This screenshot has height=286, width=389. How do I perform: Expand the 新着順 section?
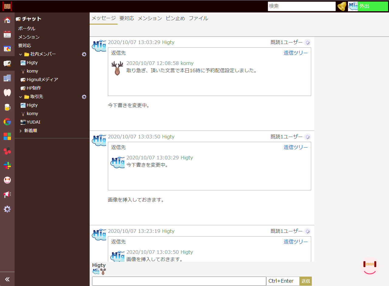(20, 131)
